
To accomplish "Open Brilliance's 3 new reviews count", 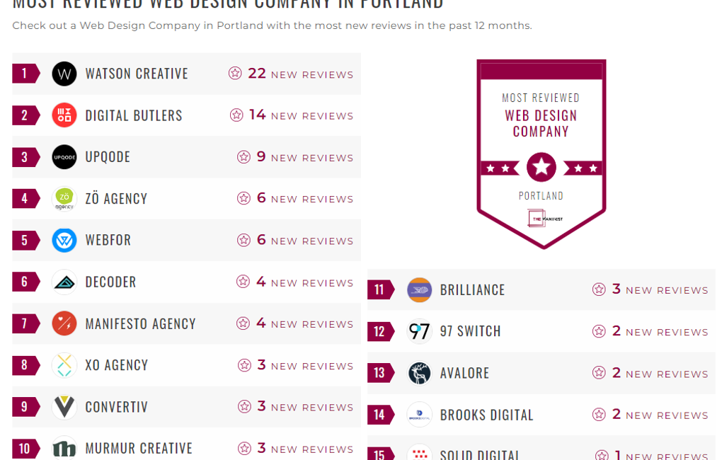I will 651,289.
